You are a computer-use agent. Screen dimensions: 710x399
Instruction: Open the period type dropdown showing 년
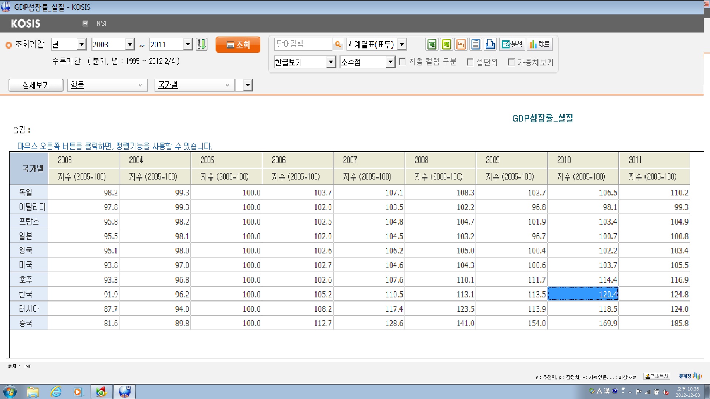pyautogui.click(x=69, y=44)
